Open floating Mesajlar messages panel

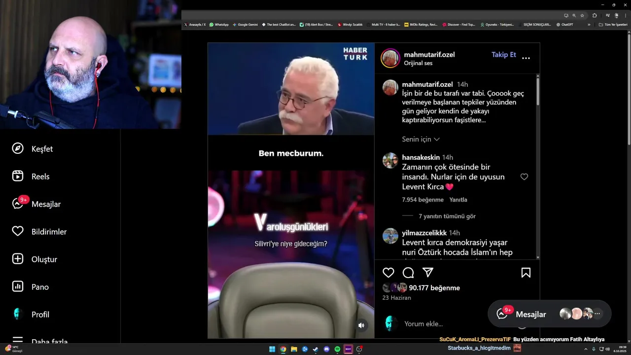tap(549, 314)
